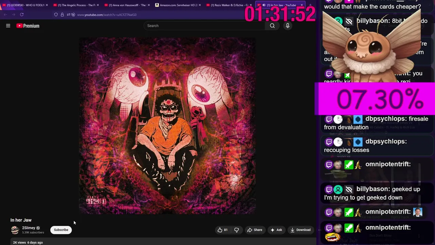
Task: Open the tracking protection shield icon
Action: tap(56, 15)
